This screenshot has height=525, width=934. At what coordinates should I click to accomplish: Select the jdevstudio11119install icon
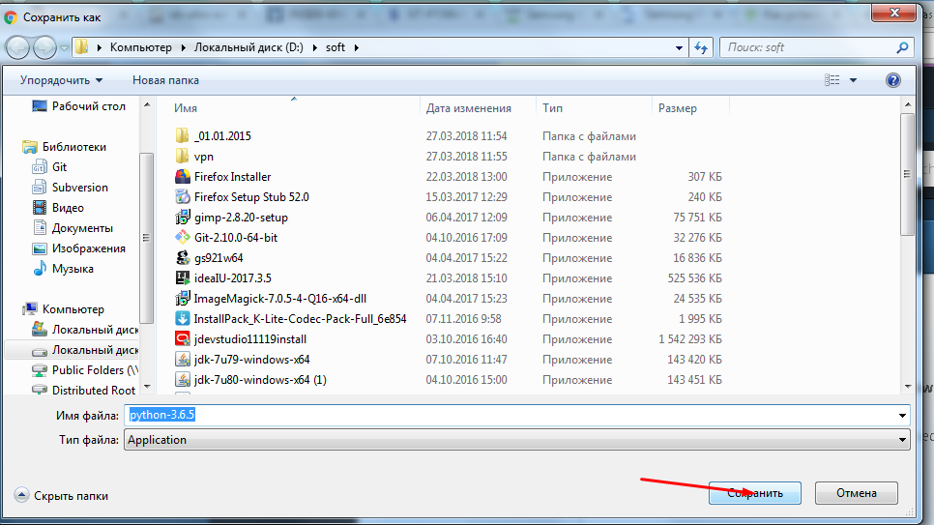coord(183,338)
